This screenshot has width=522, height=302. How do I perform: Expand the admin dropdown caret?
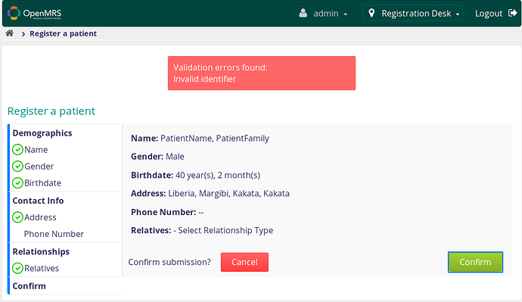(x=346, y=14)
